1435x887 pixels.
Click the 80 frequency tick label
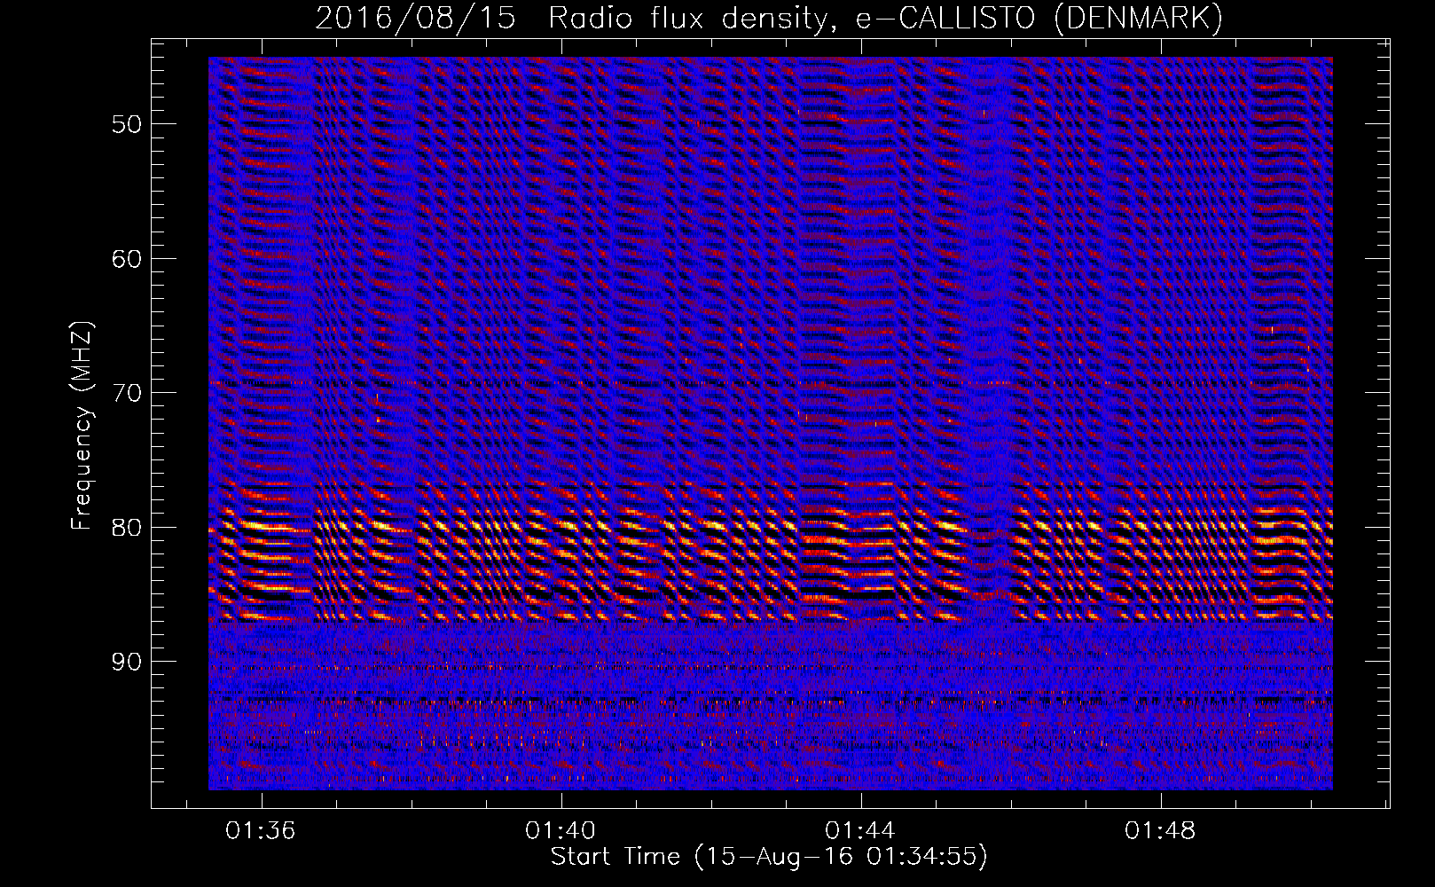pos(126,528)
